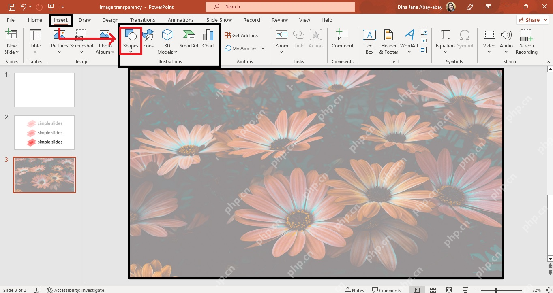Insert Object icon in Text group
Image resolution: width=553 pixels, height=293 pixels.
424,50
